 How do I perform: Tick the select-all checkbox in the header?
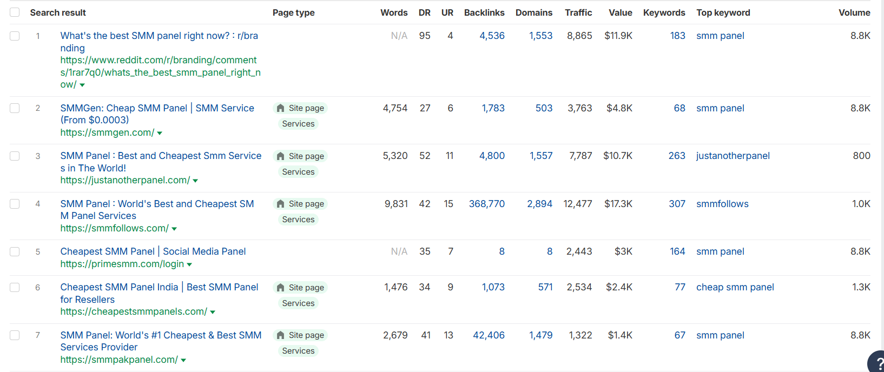(15, 12)
